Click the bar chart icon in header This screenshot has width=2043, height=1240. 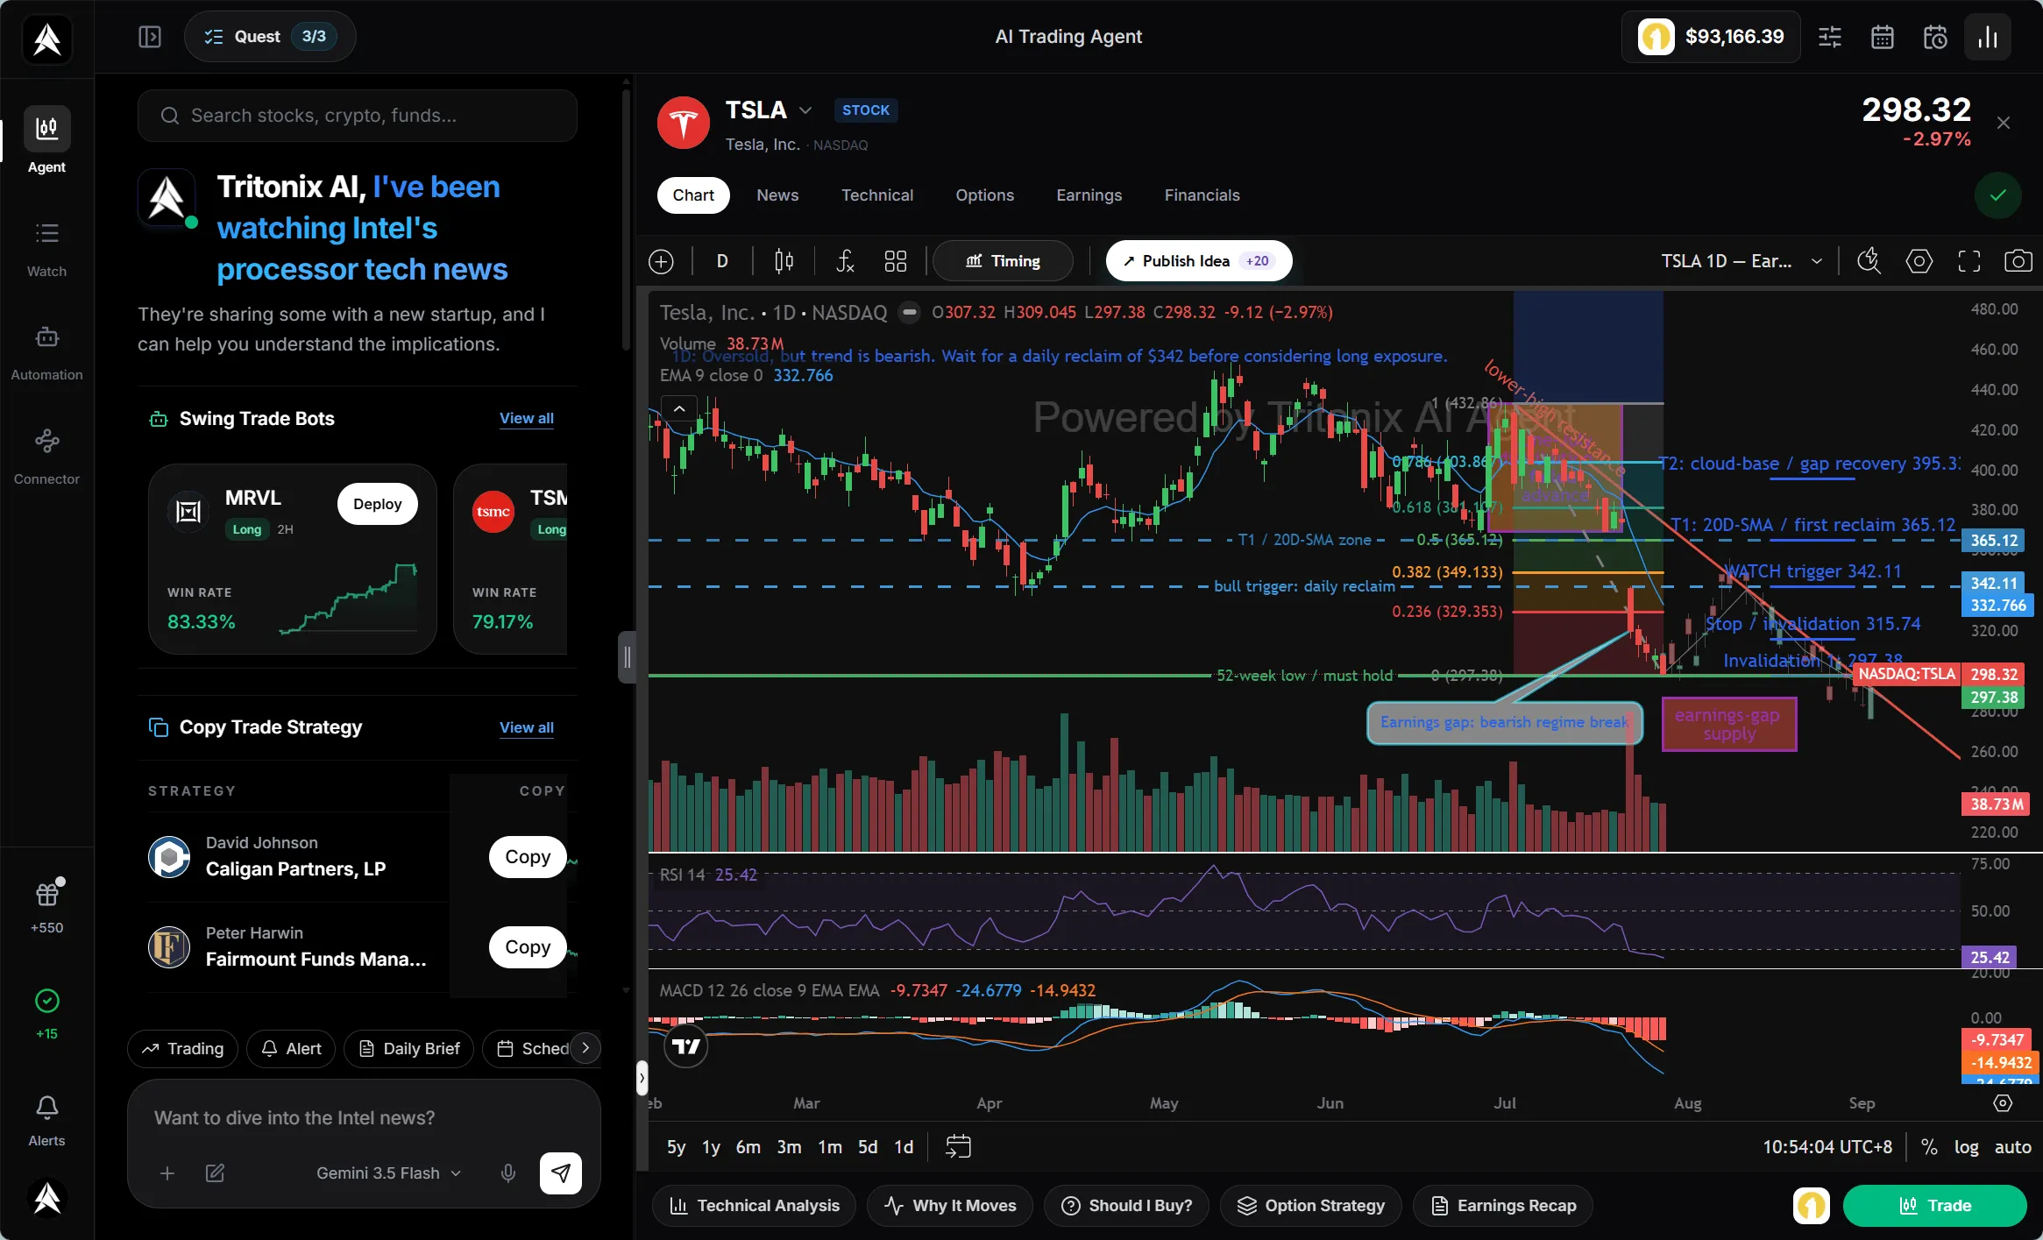tap(1988, 37)
